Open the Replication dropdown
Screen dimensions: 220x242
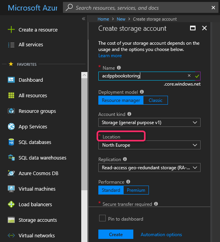coord(149,167)
